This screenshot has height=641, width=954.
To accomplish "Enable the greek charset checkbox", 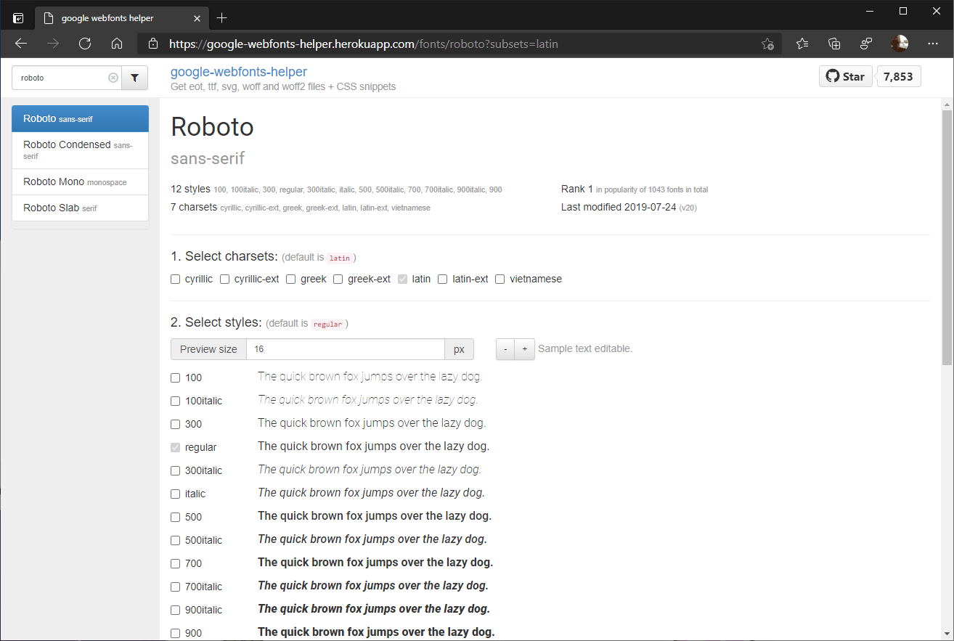I will [290, 279].
